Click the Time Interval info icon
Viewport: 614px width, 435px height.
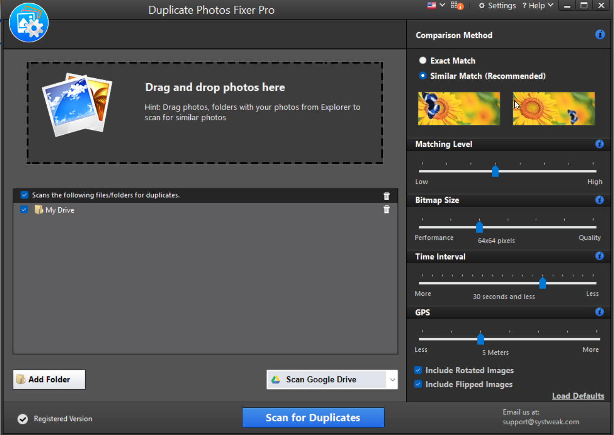599,256
